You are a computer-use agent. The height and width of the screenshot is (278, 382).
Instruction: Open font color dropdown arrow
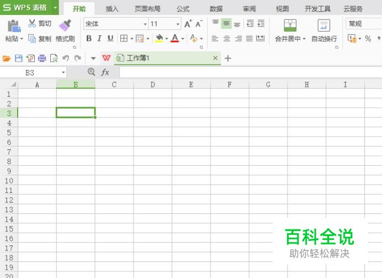pyautogui.click(x=183, y=39)
